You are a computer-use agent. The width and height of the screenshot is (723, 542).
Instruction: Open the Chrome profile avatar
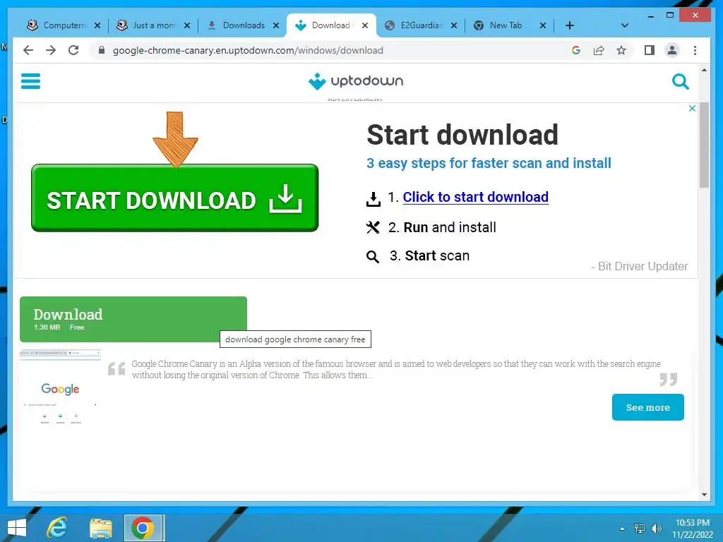coord(672,50)
